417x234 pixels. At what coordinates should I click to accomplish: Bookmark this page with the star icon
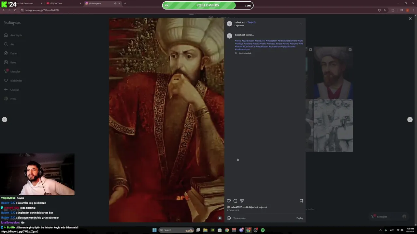click(x=385, y=10)
